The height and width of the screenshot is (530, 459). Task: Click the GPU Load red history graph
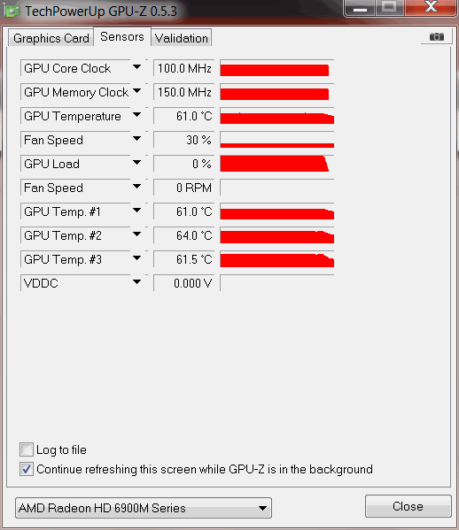click(x=276, y=164)
